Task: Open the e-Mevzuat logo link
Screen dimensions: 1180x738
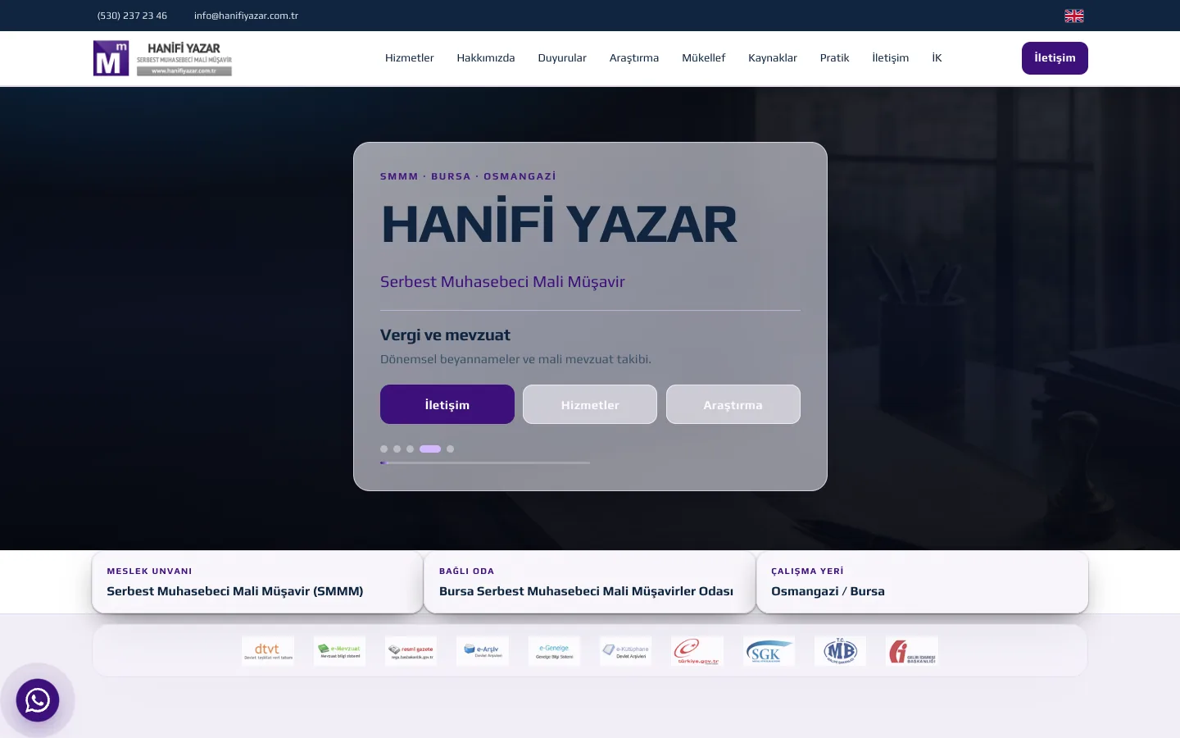Action: 339,651
